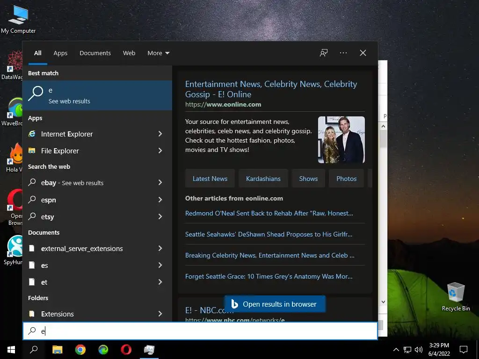The image size is (479, 359).
Task: Open the notification center icon
Action: [x=464, y=350]
